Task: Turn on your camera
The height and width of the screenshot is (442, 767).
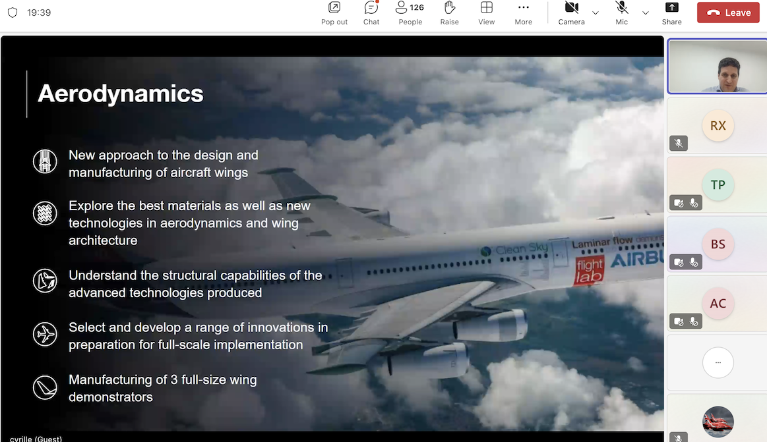Action: 571,13
